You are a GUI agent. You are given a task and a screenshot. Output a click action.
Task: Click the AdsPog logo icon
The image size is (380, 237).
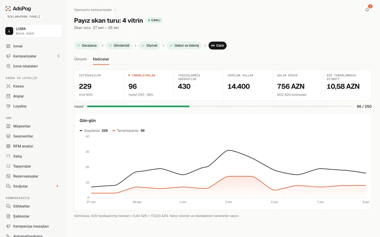click(8, 9)
